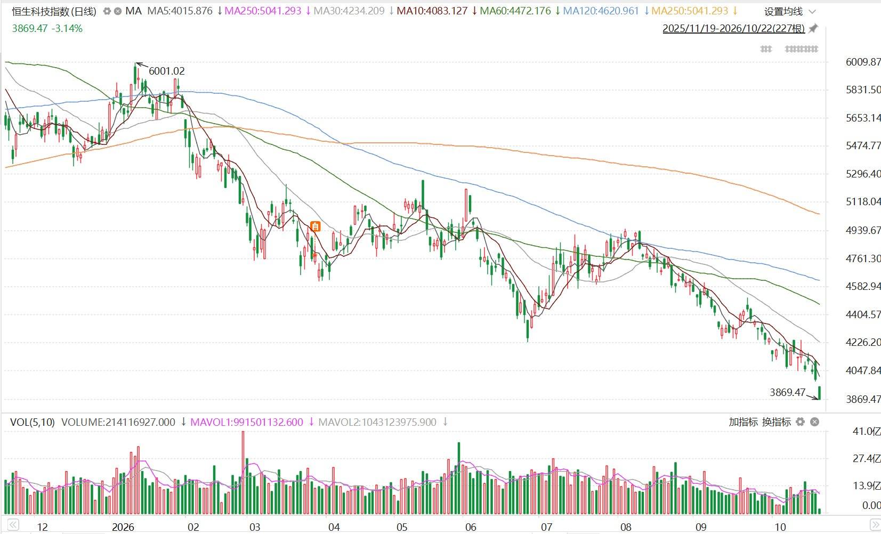Click the MAVOL2:1043123975.900 readout

point(377,422)
